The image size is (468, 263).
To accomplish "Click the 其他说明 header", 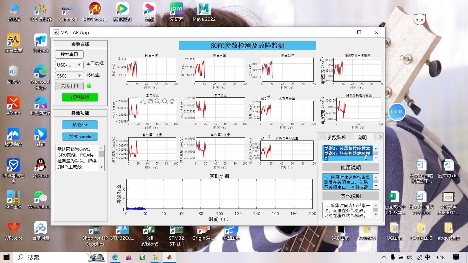I will pyautogui.click(x=351, y=196).
